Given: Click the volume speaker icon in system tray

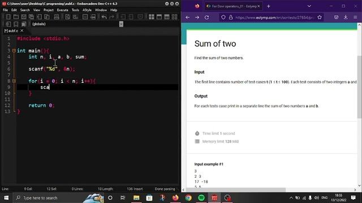Looking at the screenshot, I should 317,198.
